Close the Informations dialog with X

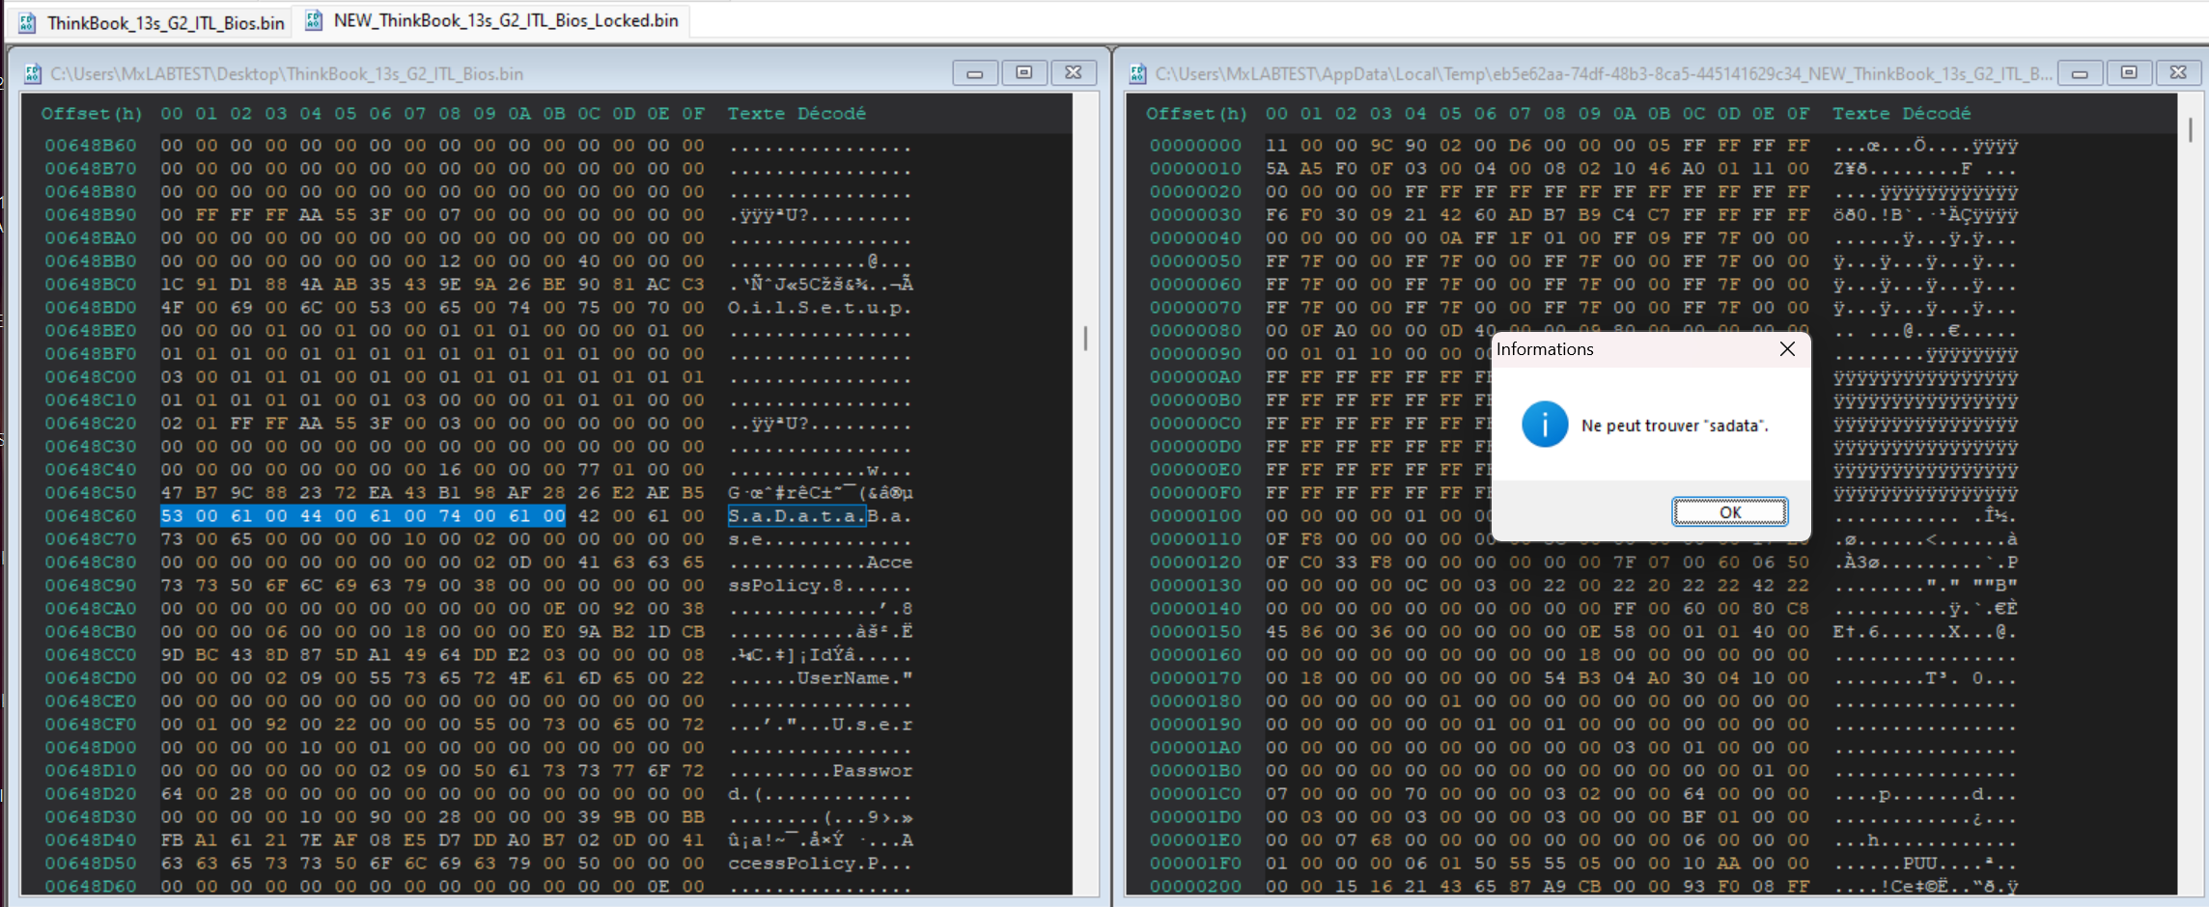[1787, 349]
